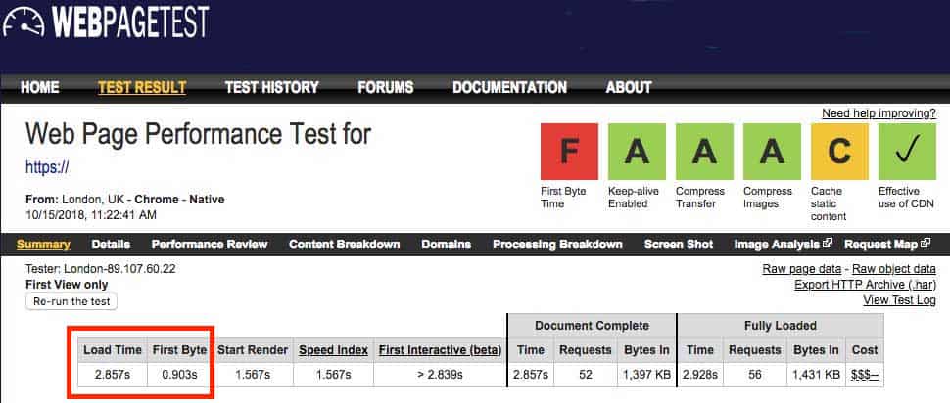Click the First Interactive (beta) header link
This screenshot has width=950, height=403.
tap(441, 350)
